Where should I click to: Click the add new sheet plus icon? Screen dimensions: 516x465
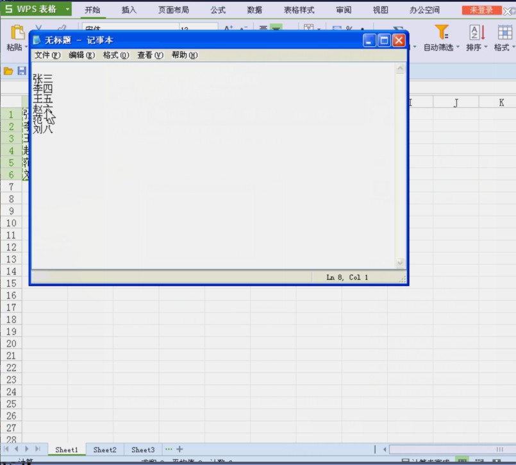[x=179, y=450]
